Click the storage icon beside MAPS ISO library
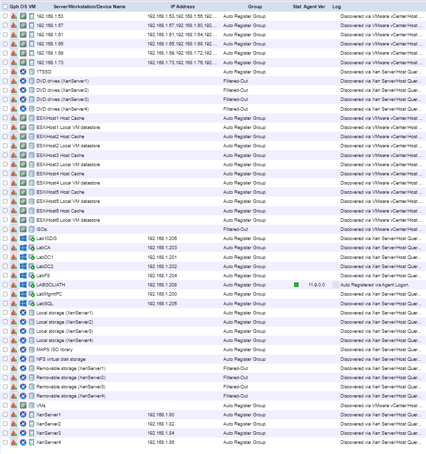Viewport: 426px width, 454px height. click(32, 350)
